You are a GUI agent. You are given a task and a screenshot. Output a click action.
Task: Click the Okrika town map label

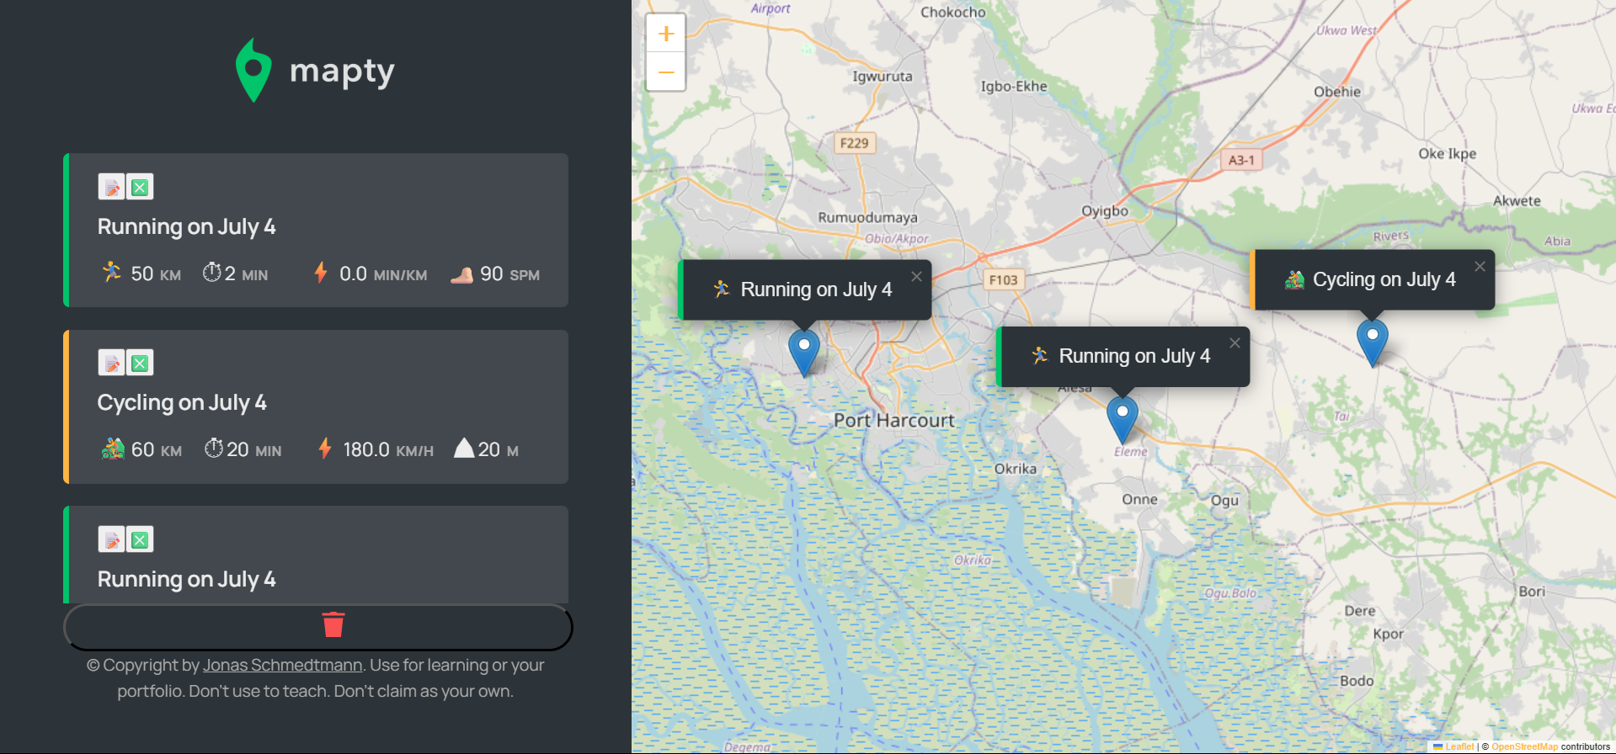pos(1015,469)
